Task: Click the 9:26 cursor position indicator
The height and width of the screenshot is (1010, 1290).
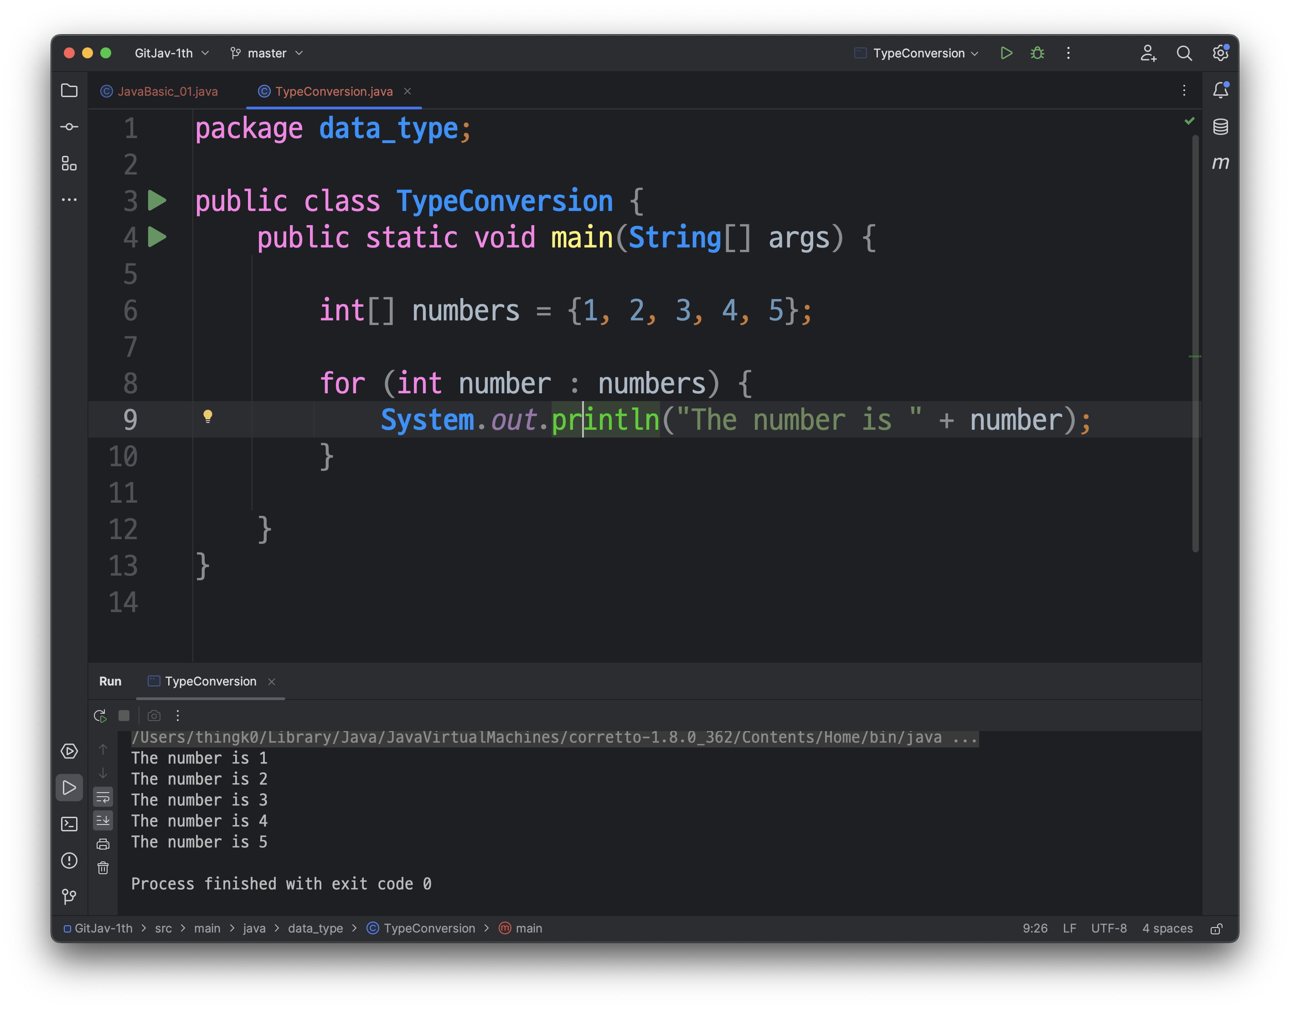Action: 1034,928
